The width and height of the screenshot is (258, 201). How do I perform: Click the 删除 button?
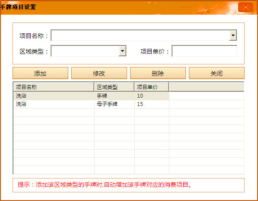tap(158, 73)
